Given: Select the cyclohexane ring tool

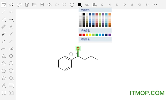Looking at the screenshot, I should coord(11,63).
